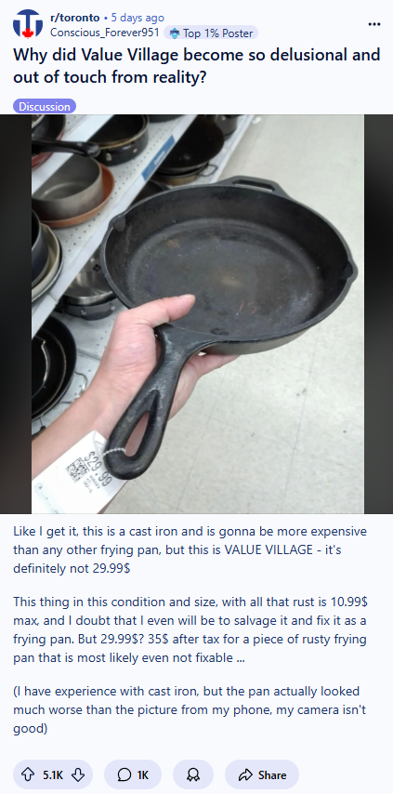393x794 pixels.
Task: Click the 5 days ago timestamp
Action: pyautogui.click(x=138, y=18)
